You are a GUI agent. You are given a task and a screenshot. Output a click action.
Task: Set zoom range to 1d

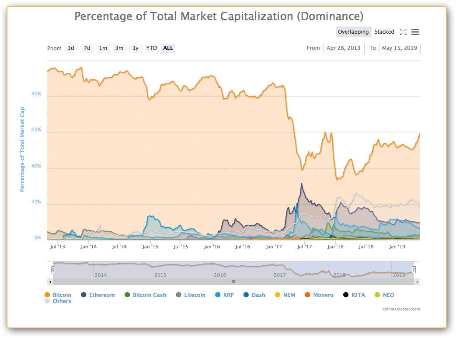(70, 48)
